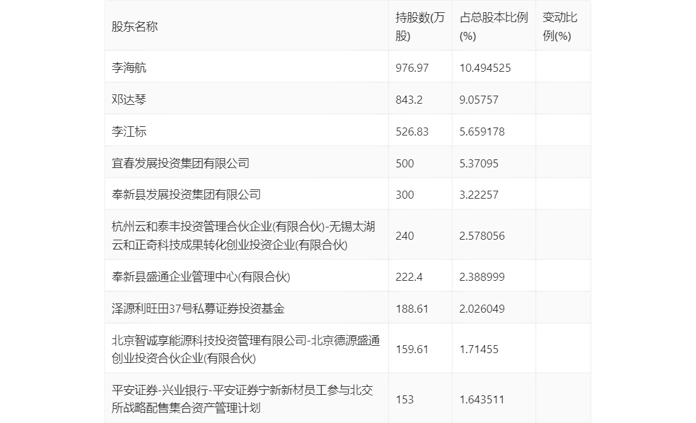Select 北京智诚享能源科技投资管理有限公司 shareholder name
696x423 pixels.
tap(246, 349)
